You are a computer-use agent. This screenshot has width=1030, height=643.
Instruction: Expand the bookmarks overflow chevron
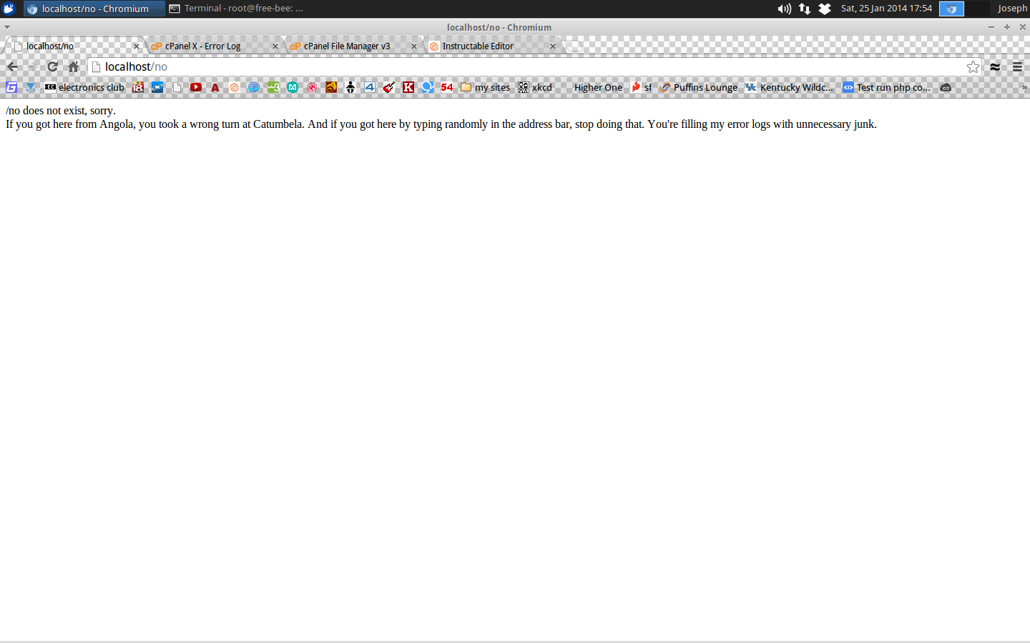pos(1024,87)
